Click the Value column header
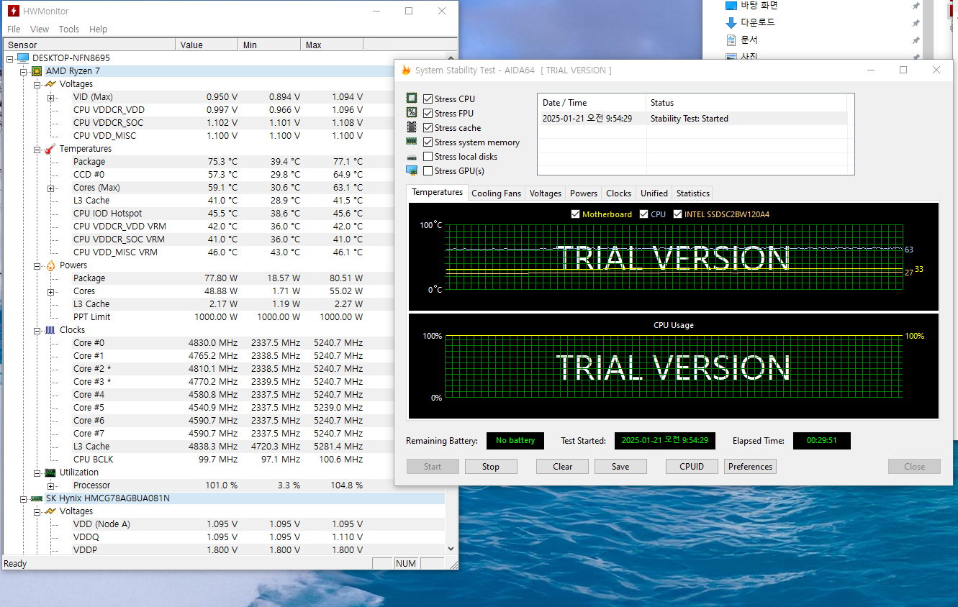Image resolution: width=958 pixels, height=607 pixels. [x=207, y=45]
